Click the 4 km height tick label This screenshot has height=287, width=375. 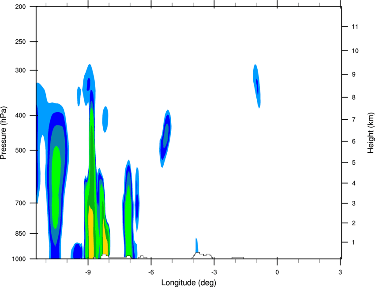click(354, 183)
